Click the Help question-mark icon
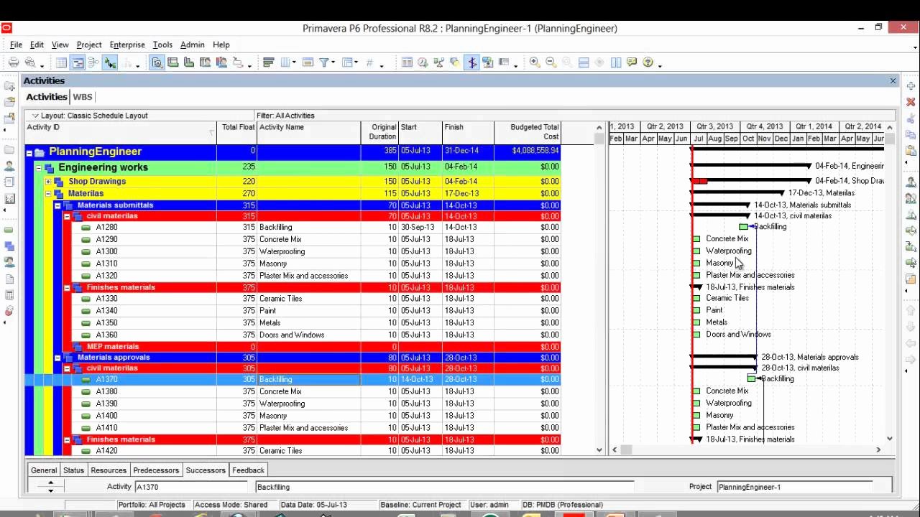Image resolution: width=920 pixels, height=517 pixels. pyautogui.click(x=648, y=63)
